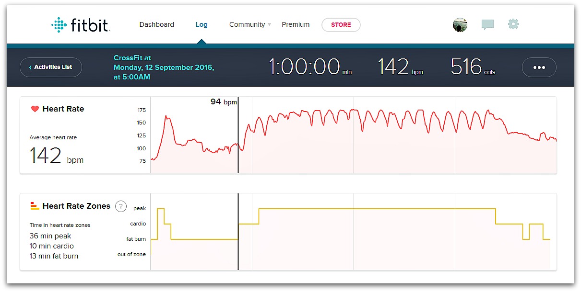Click the STORE button
The width and height of the screenshot is (581, 292).
click(x=341, y=25)
